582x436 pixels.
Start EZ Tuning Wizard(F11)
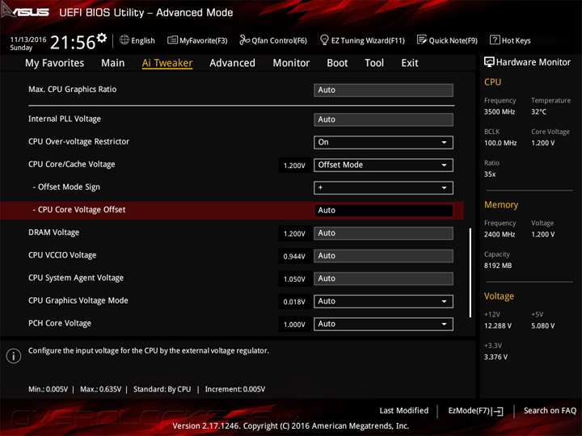click(362, 40)
